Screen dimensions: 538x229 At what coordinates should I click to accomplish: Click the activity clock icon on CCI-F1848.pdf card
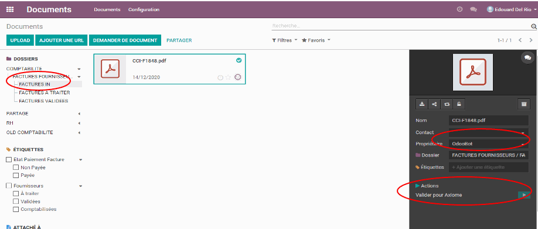[220, 77]
